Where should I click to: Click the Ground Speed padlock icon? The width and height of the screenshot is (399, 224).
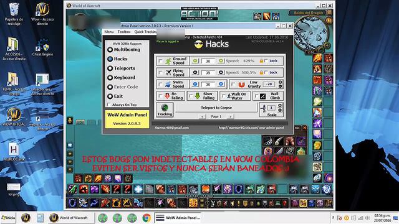point(261,61)
